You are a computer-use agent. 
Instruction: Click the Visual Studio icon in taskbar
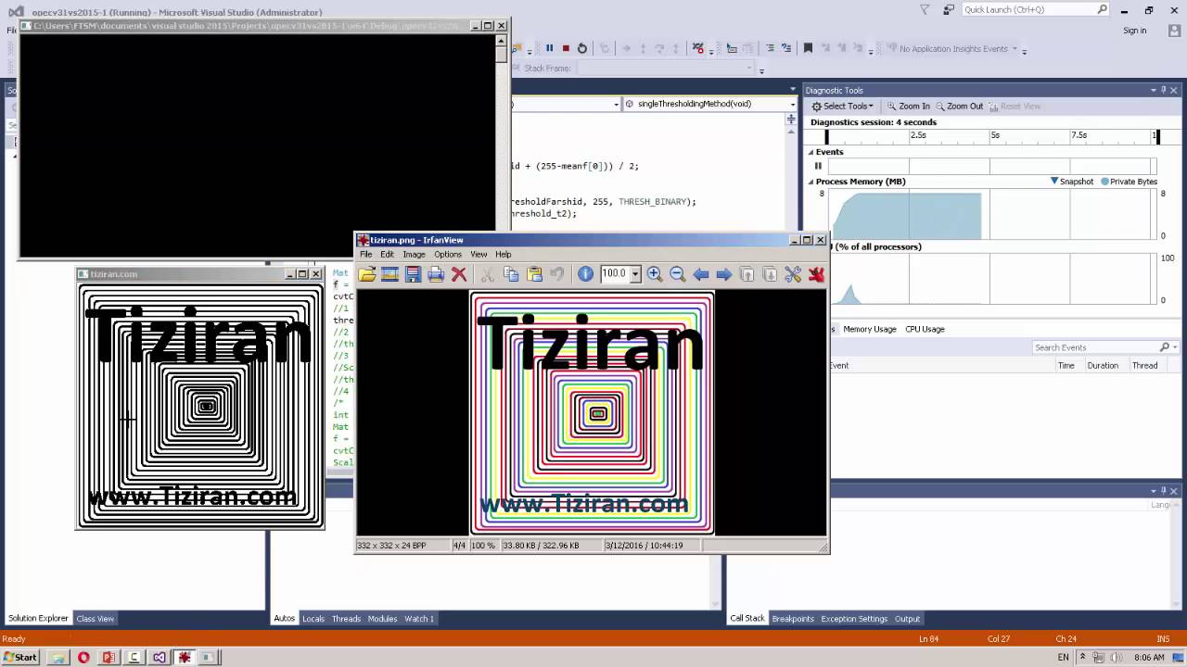(159, 657)
